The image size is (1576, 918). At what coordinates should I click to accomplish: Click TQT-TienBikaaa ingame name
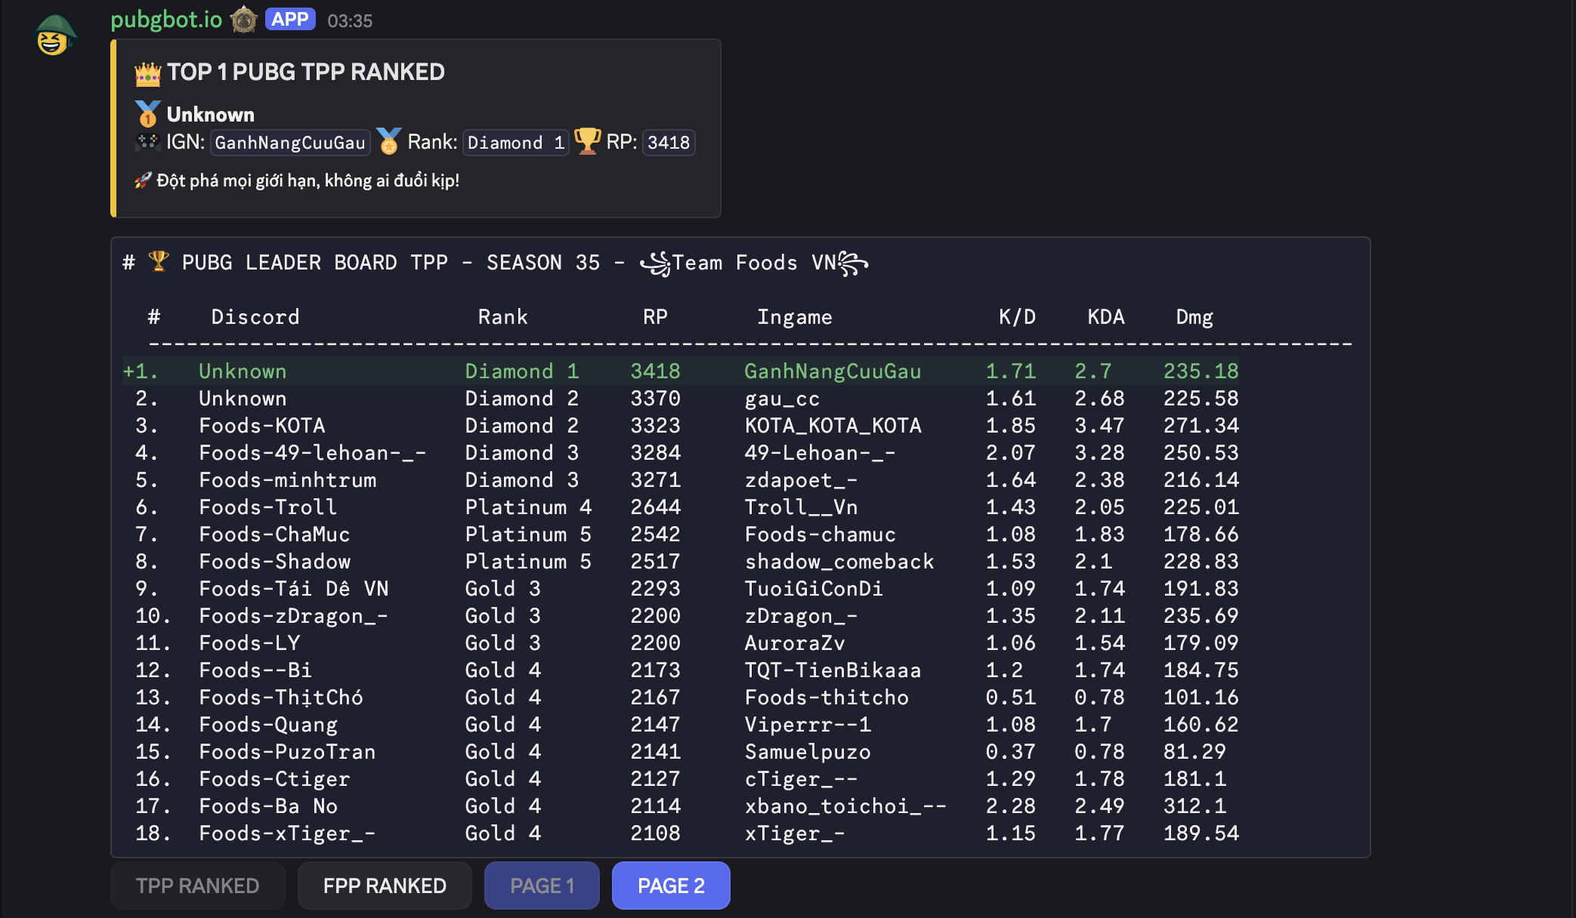tap(833, 670)
